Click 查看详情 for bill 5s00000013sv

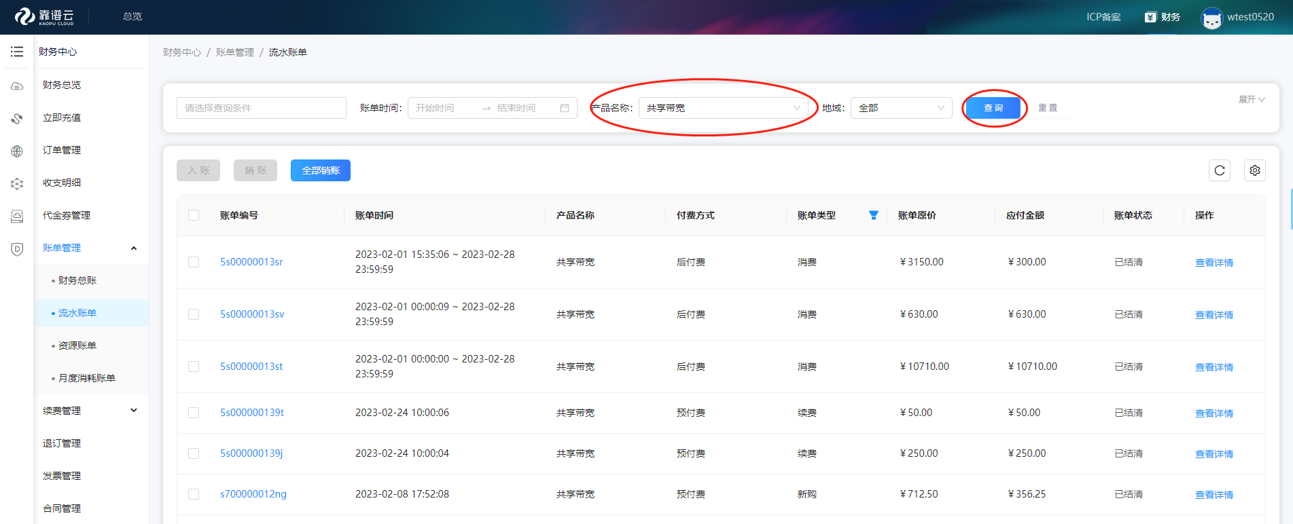(x=1214, y=315)
